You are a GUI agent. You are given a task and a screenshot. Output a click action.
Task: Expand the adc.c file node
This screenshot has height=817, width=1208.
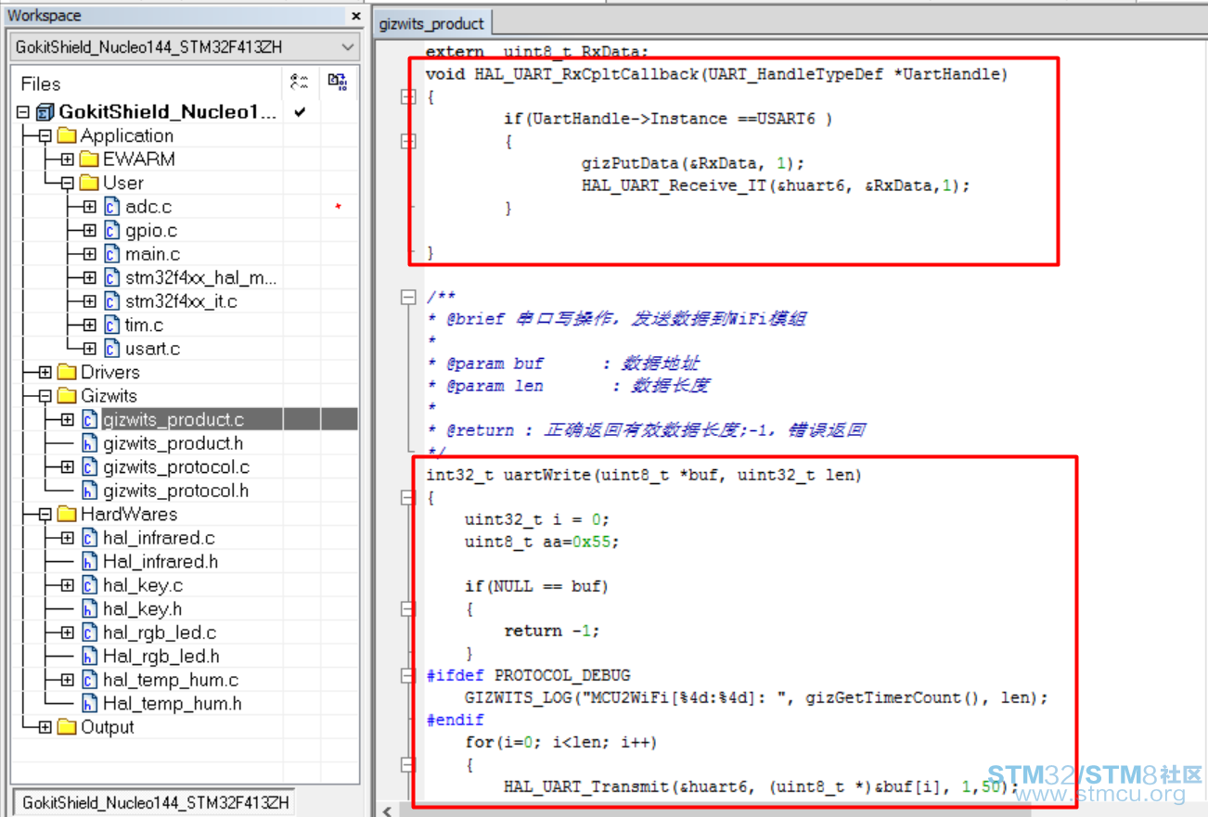(89, 207)
